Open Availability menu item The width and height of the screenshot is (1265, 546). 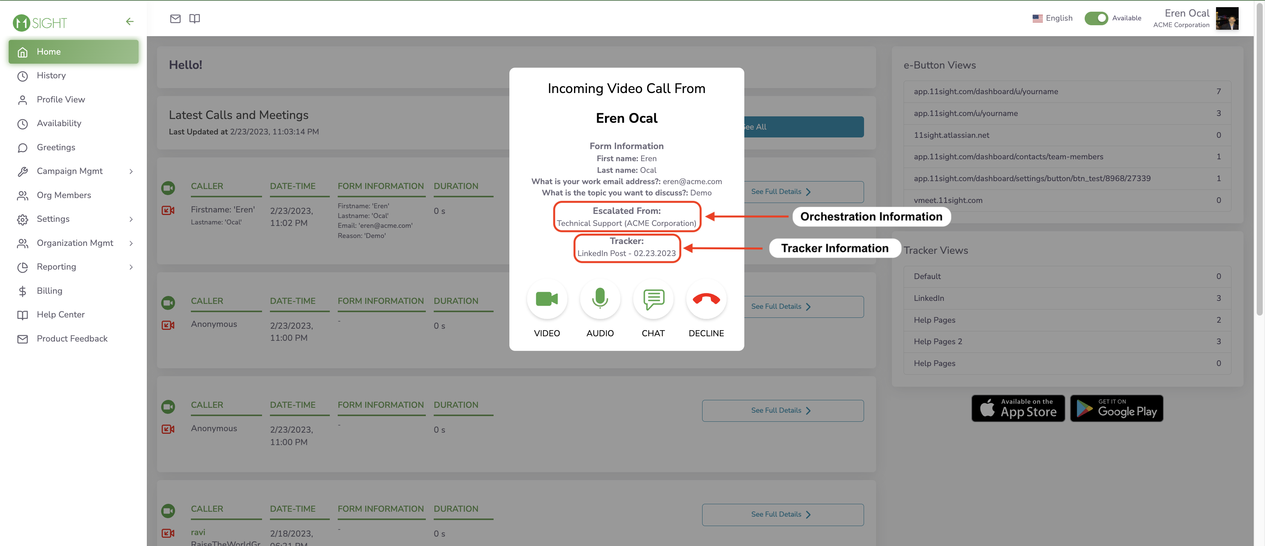(x=73, y=123)
